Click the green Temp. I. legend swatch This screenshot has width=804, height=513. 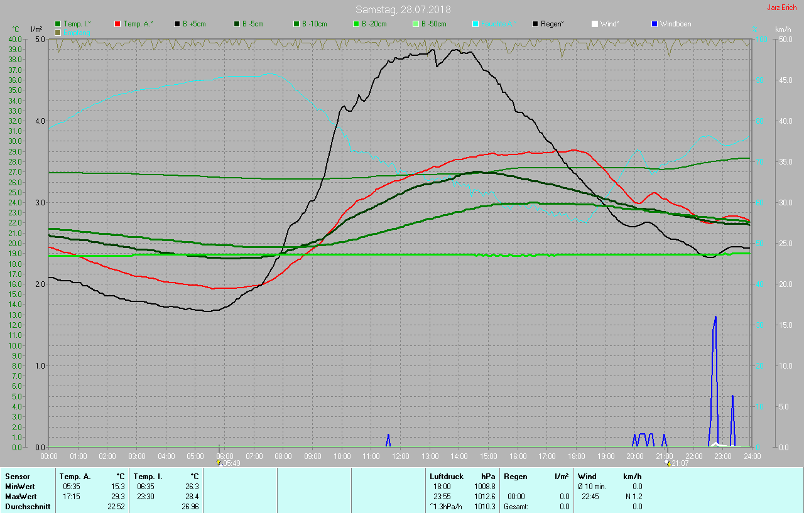pos(58,24)
